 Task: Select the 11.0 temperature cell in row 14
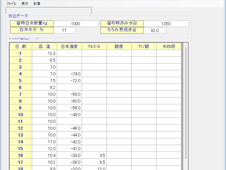coord(45,142)
